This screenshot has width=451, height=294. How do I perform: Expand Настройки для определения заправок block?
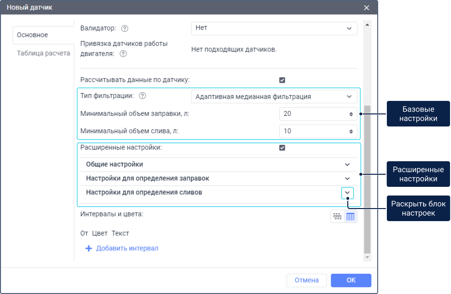347,179
